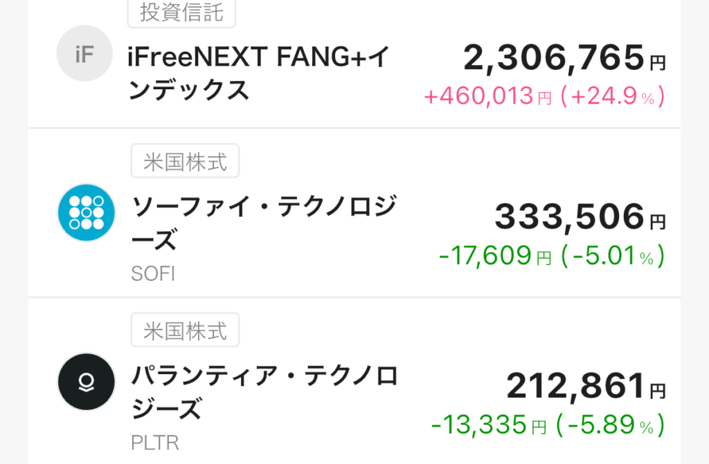Click the -5.01% loss percentage
Viewport: 709px width, 464px height.
(x=613, y=257)
